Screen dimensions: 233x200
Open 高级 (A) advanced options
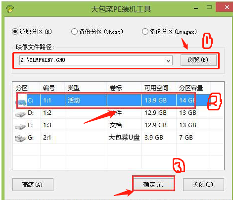(33, 185)
